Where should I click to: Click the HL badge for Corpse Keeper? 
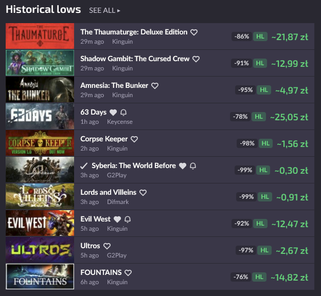tap(264, 143)
